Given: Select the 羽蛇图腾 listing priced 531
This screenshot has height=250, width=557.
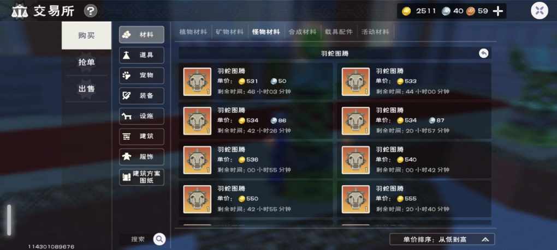Looking at the screenshot, I should (256, 82).
